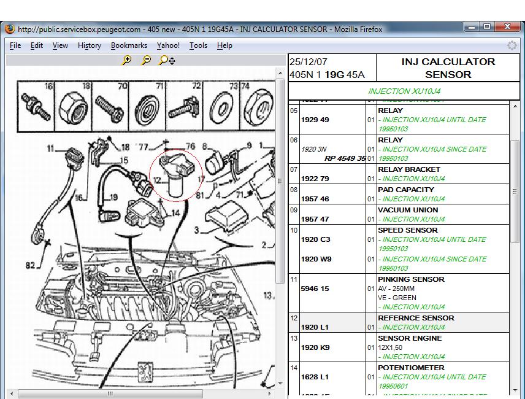Screen dimensions: 525x399
Task: Click label 19 on the diagram
Action: coord(113,197)
